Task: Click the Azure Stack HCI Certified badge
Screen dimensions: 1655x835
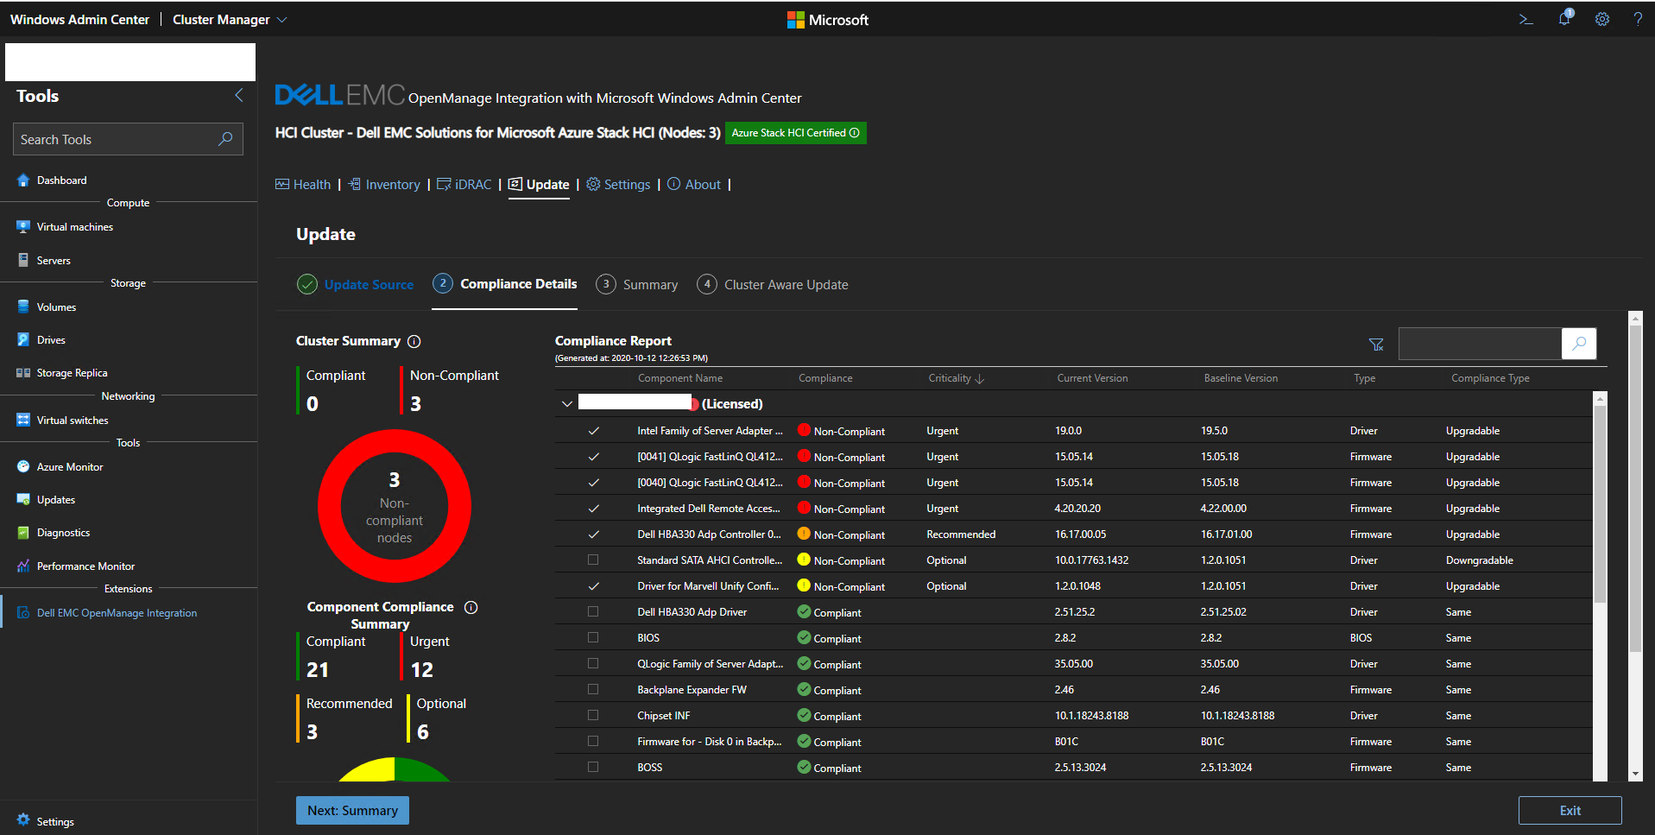Action: [795, 133]
